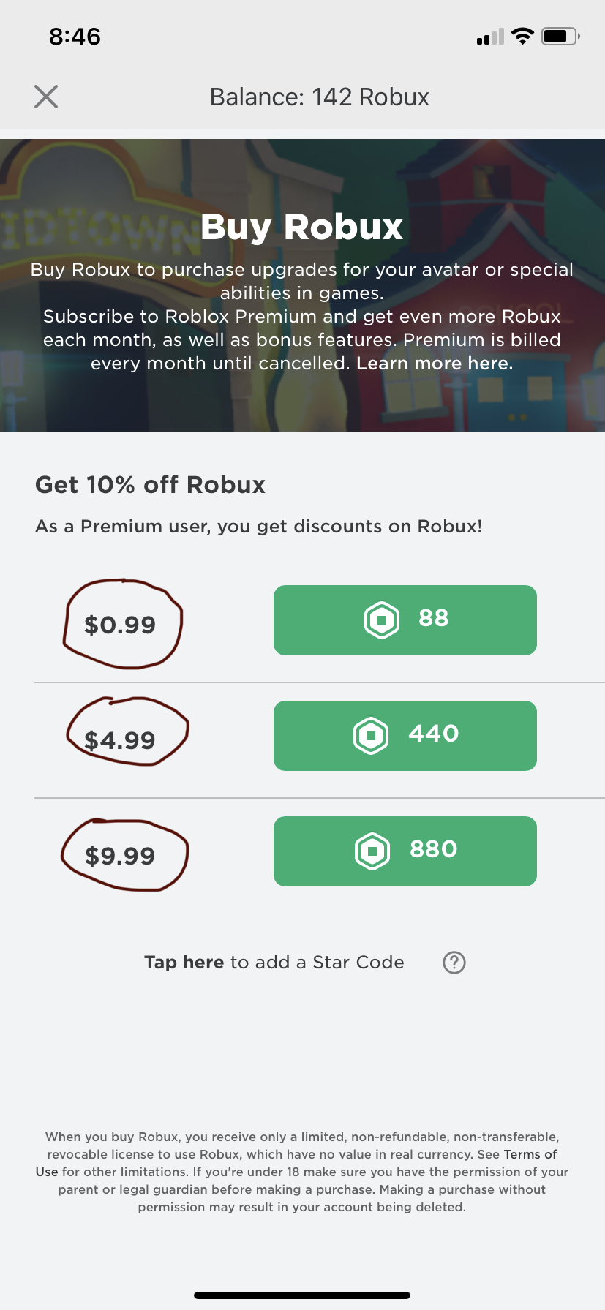This screenshot has height=1310, width=605.
Task: Tap the cellular signal bars icon
Action: 490,37
